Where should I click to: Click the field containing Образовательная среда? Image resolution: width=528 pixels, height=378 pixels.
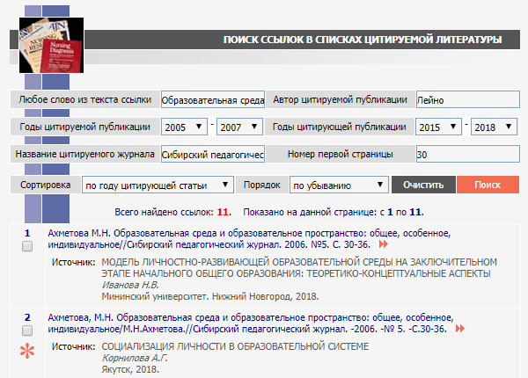[x=213, y=99]
